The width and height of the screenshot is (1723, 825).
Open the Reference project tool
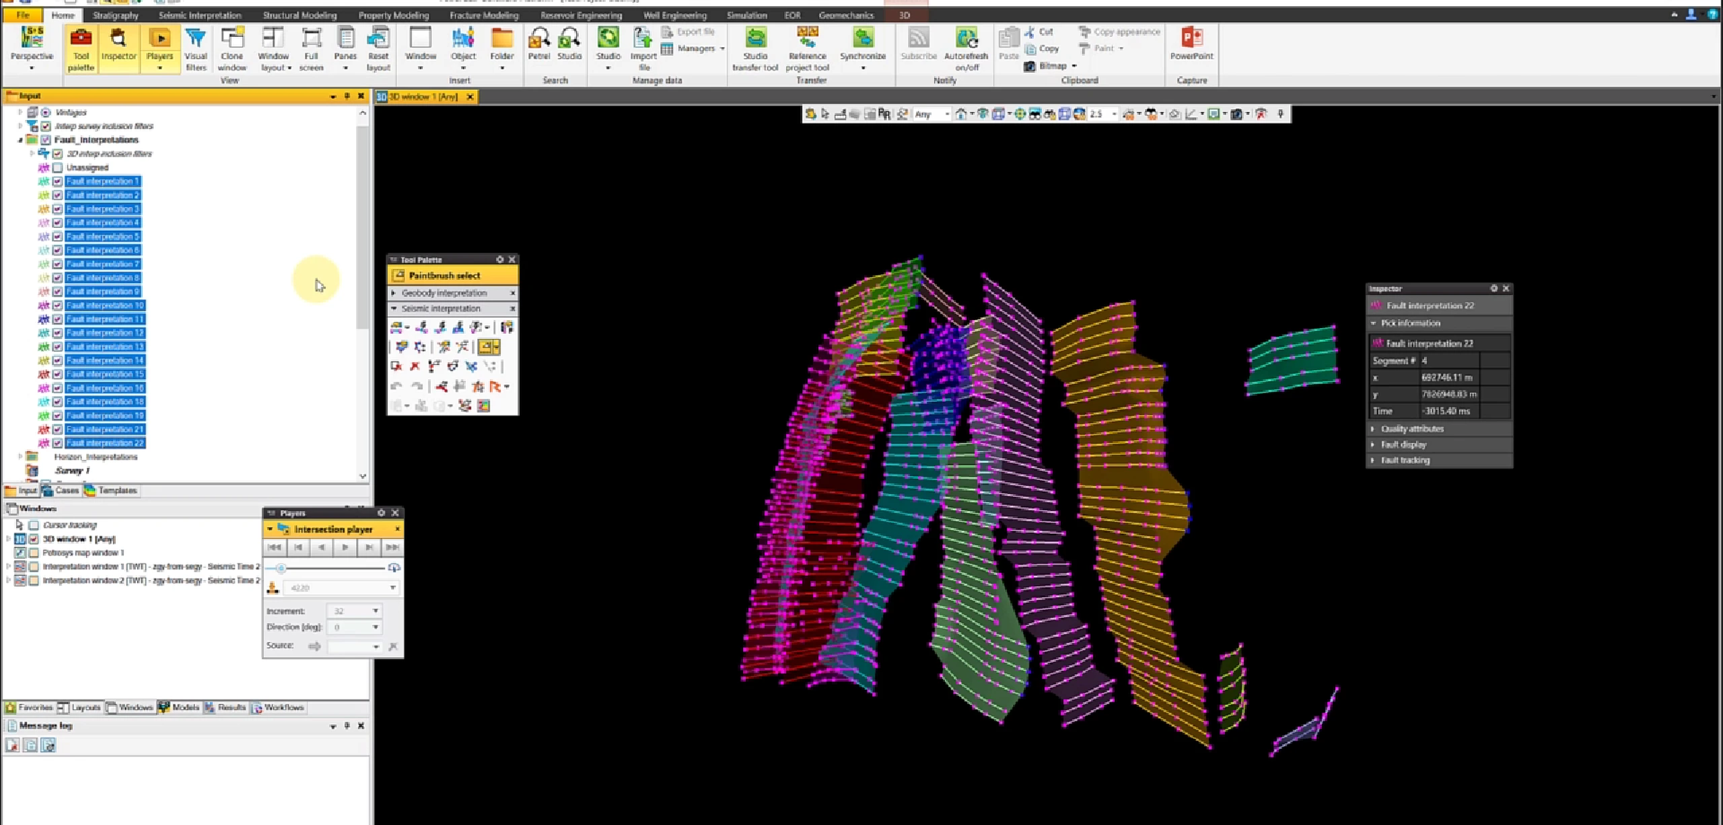[808, 48]
